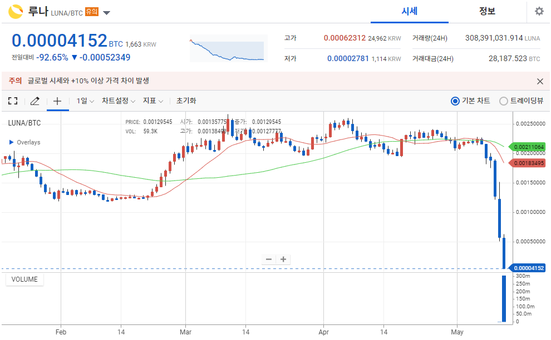Select the pencil drawing tool

[35, 101]
